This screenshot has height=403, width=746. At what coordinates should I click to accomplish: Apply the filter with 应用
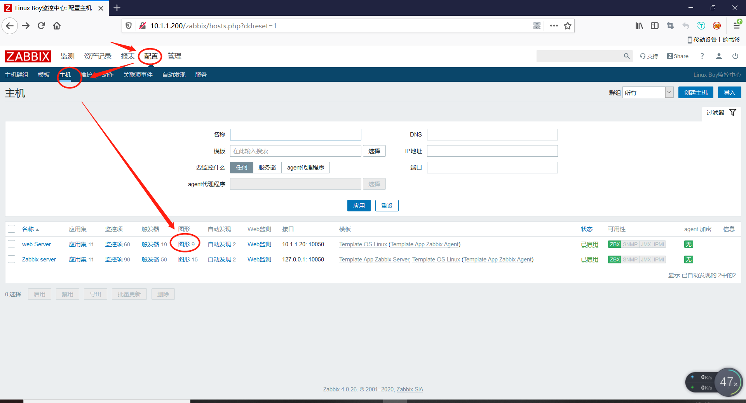(359, 206)
